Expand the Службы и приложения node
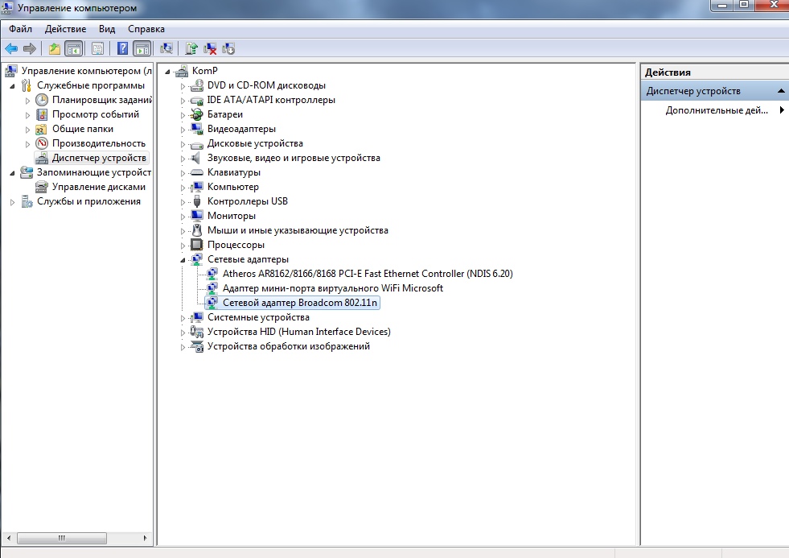Image resolution: width=789 pixels, height=558 pixels. pyautogui.click(x=12, y=201)
